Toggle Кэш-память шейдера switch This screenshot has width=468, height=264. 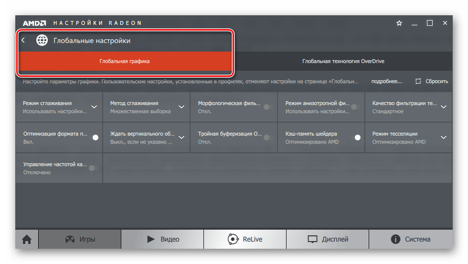356,137
